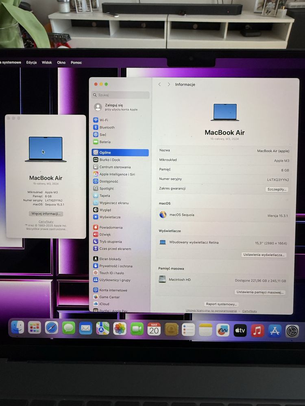Screen dimensions: 305x406
Task: Click Raport systemowy button
Action: tap(221, 304)
